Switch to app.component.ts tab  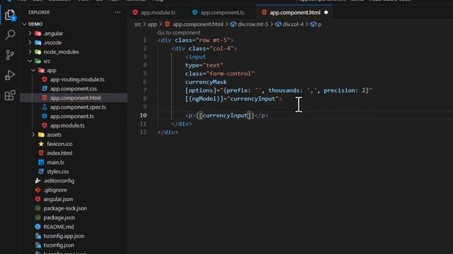pos(222,13)
